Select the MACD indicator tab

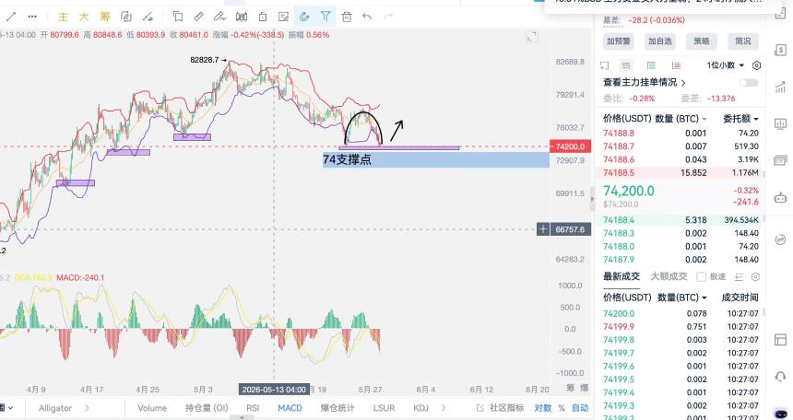pyautogui.click(x=290, y=408)
